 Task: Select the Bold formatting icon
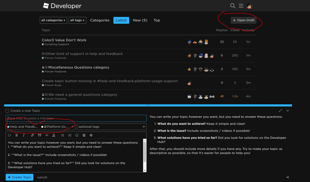(x=16, y=135)
